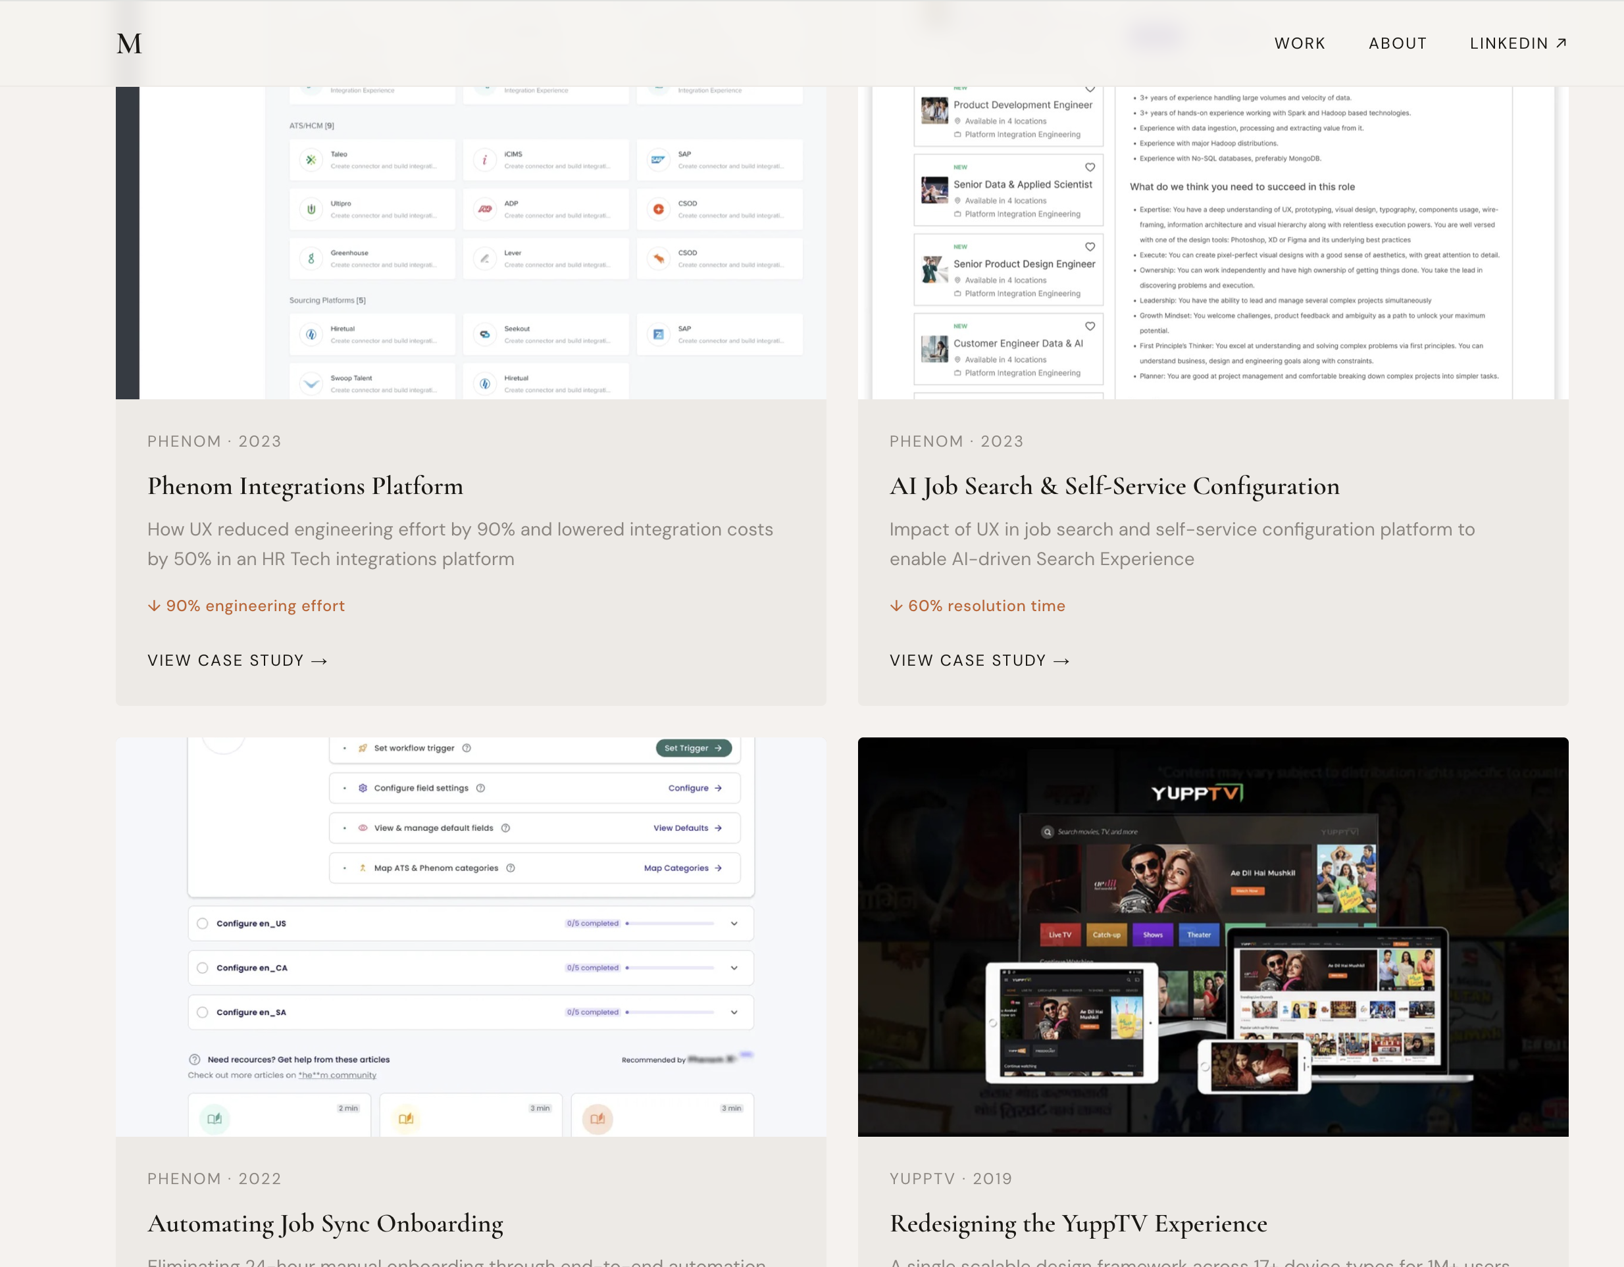The height and width of the screenshot is (1267, 1624).
Task: Click the help icon next to Configure field settings
Action: coord(480,788)
